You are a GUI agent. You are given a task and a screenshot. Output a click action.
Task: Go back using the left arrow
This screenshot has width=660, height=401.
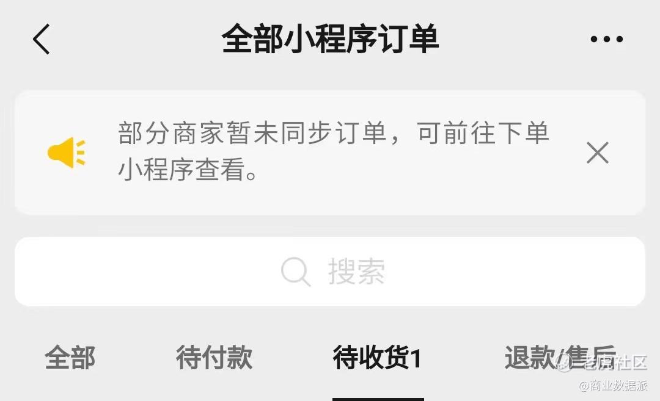(x=42, y=39)
